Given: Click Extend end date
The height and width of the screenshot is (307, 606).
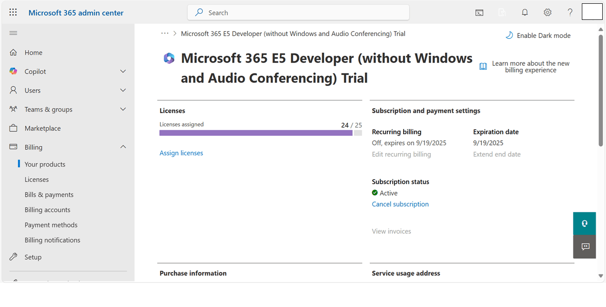Looking at the screenshot, I should click(x=497, y=154).
